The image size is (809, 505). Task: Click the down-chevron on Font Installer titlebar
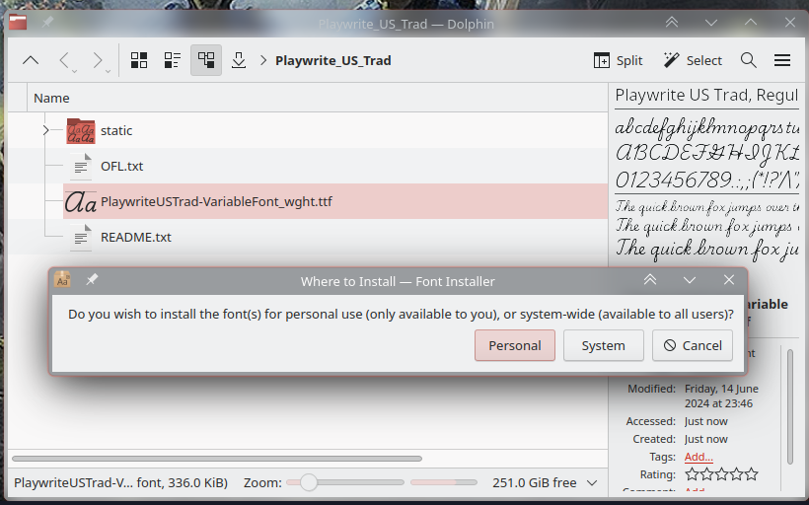click(x=690, y=280)
